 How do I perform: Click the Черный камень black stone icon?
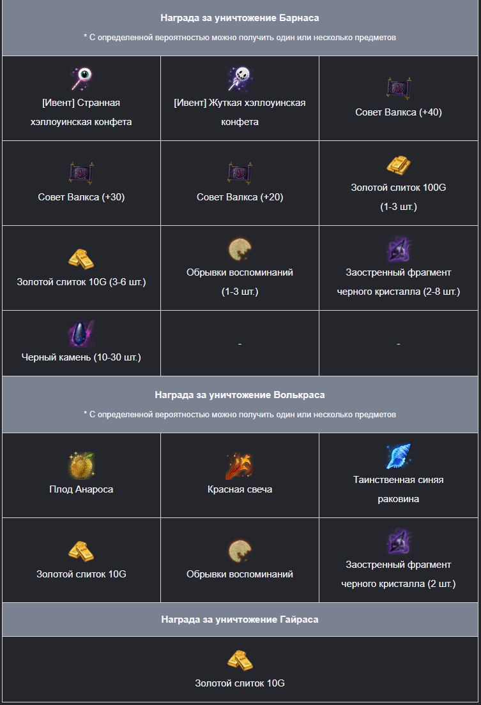click(81, 334)
